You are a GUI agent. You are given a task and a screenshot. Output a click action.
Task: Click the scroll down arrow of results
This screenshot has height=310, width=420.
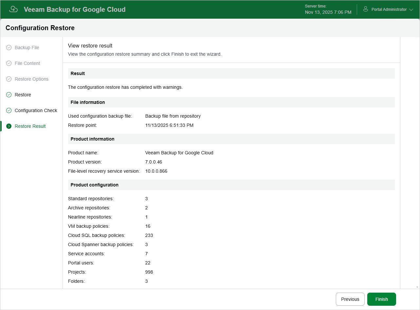(x=417, y=287)
